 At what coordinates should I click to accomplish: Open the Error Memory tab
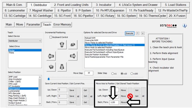(62, 25)
